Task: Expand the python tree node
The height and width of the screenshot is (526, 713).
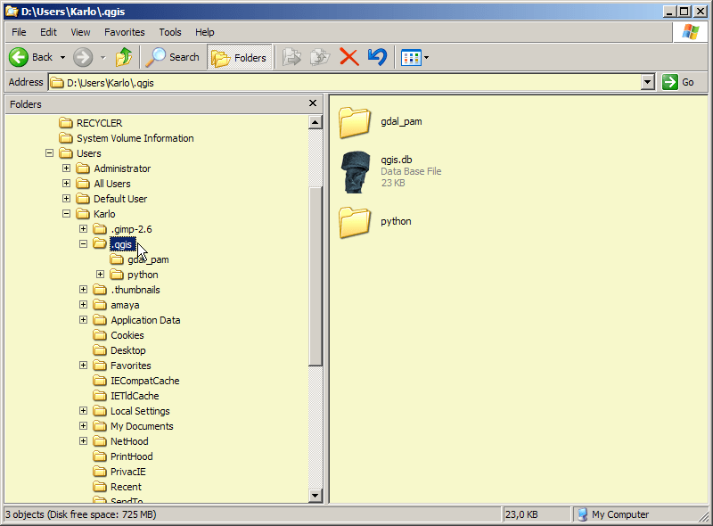Action: point(100,275)
